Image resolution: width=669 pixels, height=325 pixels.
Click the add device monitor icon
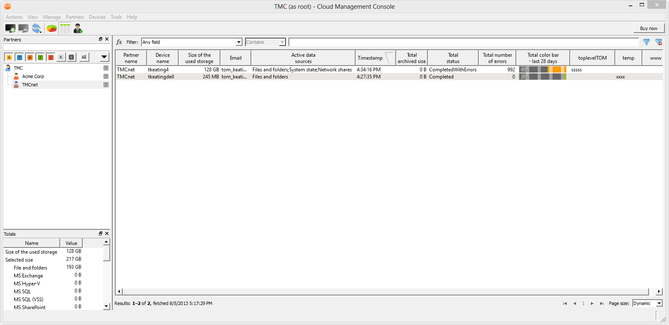pos(10,28)
